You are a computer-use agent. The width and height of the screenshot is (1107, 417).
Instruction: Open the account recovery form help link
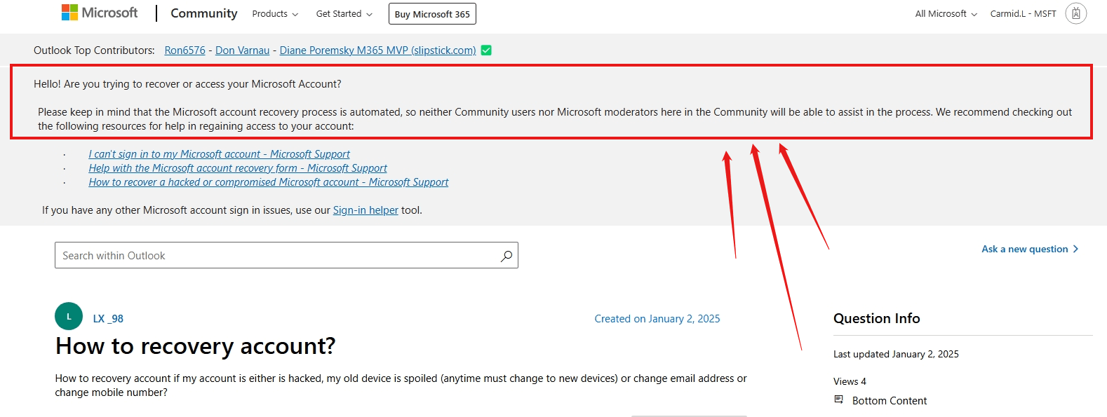pyautogui.click(x=238, y=168)
